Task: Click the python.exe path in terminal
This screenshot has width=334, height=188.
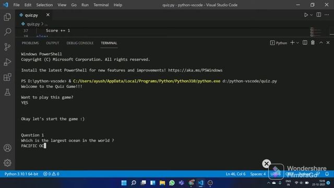Action: tap(147, 81)
